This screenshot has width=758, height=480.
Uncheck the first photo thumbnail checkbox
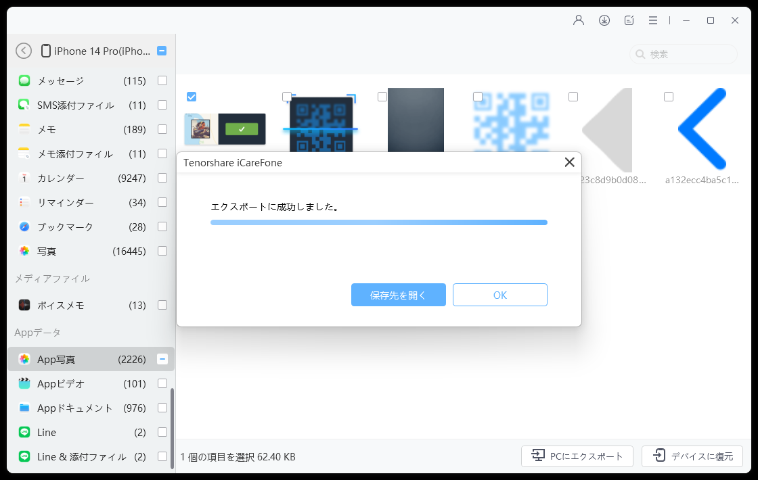pyautogui.click(x=192, y=97)
